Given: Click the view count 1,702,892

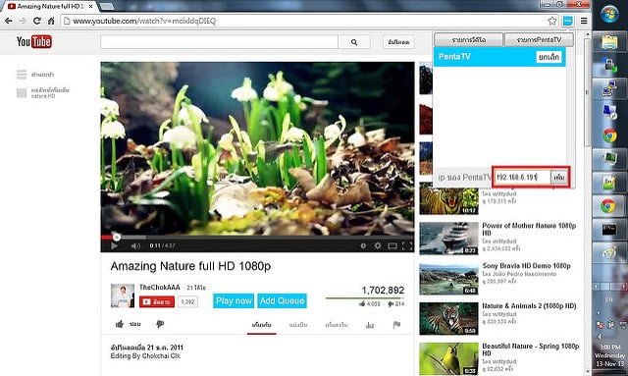Looking at the screenshot, I should tap(383, 291).
